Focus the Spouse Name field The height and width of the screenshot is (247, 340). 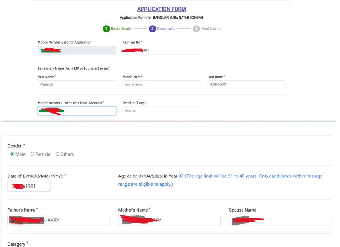click(x=280, y=220)
